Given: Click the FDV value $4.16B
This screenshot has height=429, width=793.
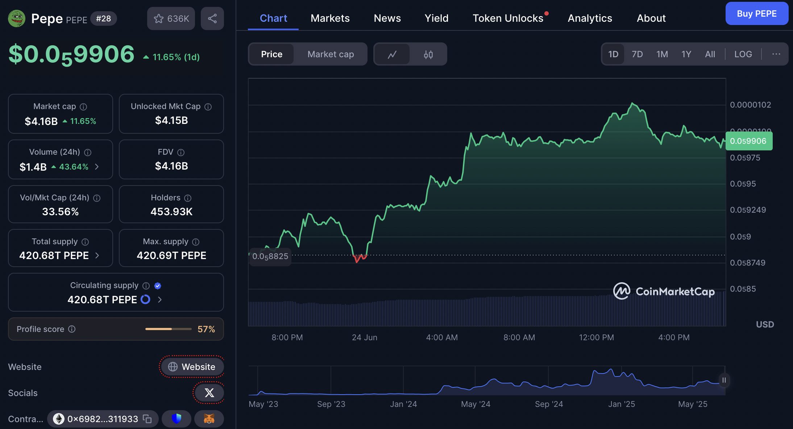Looking at the screenshot, I should click(171, 166).
